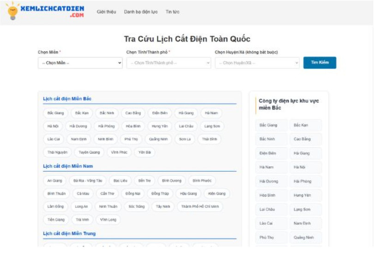Open the Danh bạ điện lực page
374x260 pixels.
[x=140, y=12]
